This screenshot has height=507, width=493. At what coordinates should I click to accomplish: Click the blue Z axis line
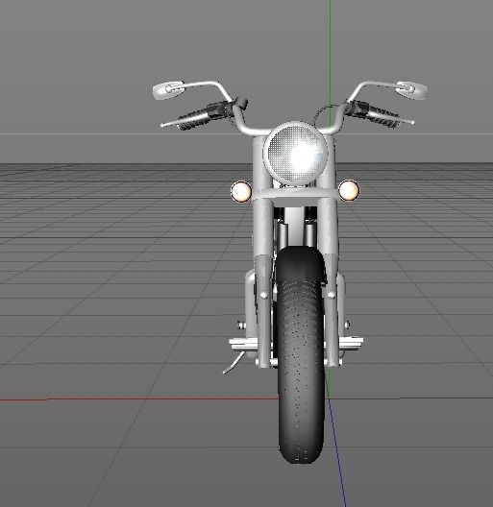pyautogui.click(x=336, y=452)
